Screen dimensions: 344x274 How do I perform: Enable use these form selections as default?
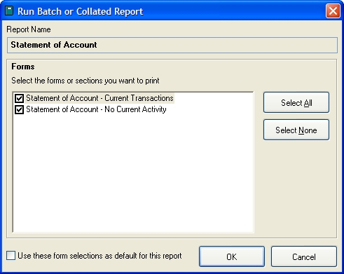click(x=11, y=256)
